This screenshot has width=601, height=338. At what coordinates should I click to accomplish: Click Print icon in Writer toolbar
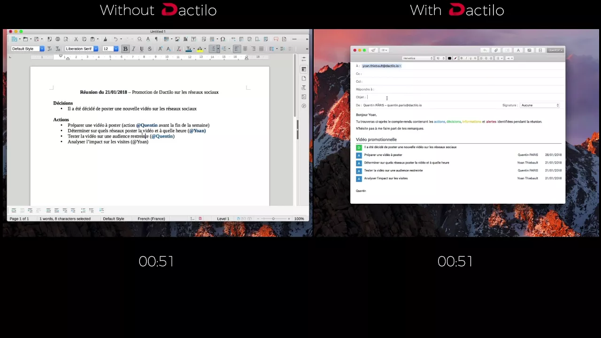[58, 39]
